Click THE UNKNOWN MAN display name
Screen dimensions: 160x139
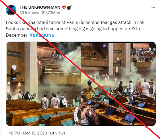tap(40, 7)
